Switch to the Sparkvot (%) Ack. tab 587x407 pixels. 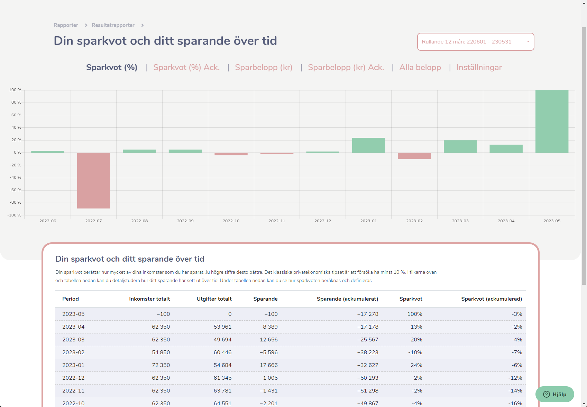tap(186, 67)
